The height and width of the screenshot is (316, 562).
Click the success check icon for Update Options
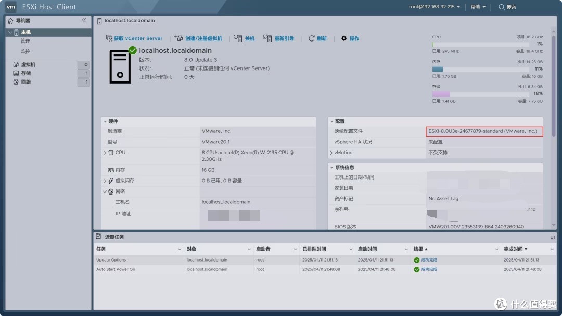click(x=416, y=260)
